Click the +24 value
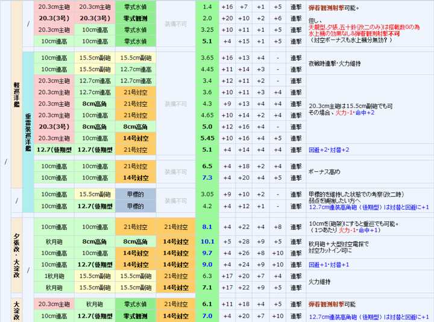Screen dimensions: 434x322 [x=244, y=265]
